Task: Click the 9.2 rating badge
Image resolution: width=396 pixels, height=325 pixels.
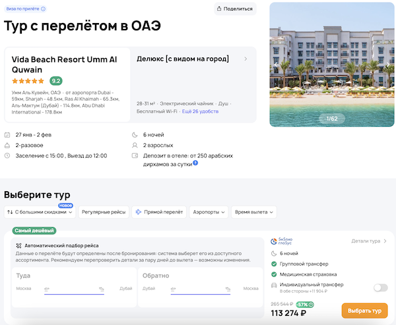Action: click(56, 80)
